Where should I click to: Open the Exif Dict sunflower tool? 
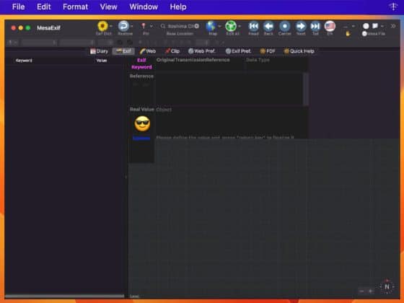(x=102, y=26)
